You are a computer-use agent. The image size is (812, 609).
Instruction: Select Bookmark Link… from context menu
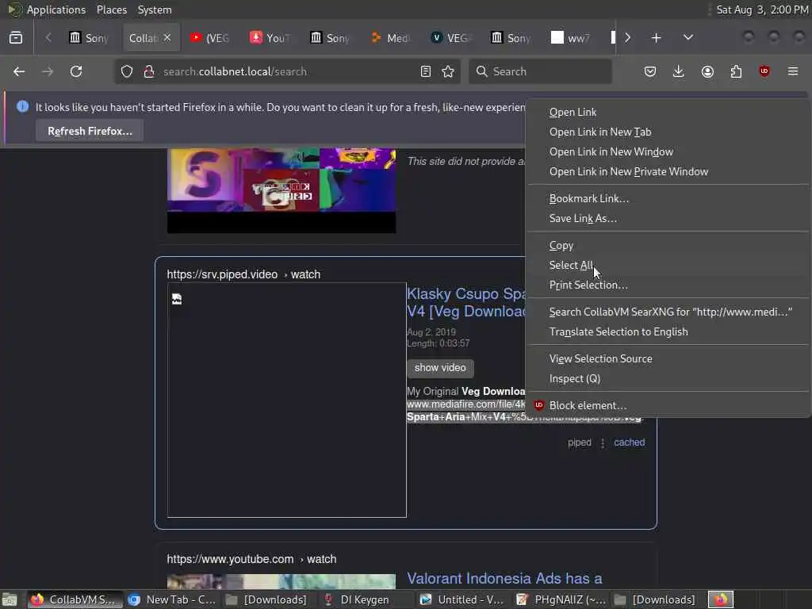pyautogui.click(x=668, y=198)
